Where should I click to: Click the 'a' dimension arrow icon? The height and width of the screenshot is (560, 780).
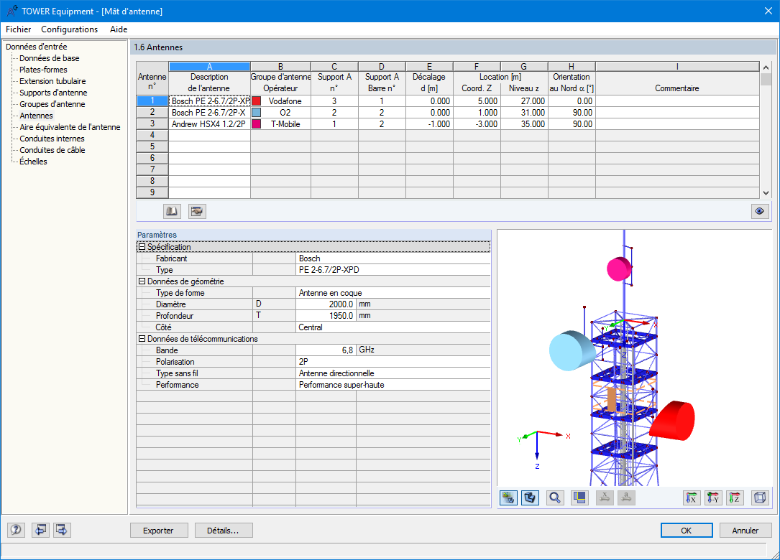click(626, 498)
